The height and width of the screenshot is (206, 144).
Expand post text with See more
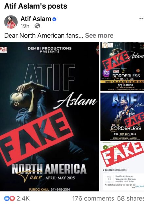point(99,35)
